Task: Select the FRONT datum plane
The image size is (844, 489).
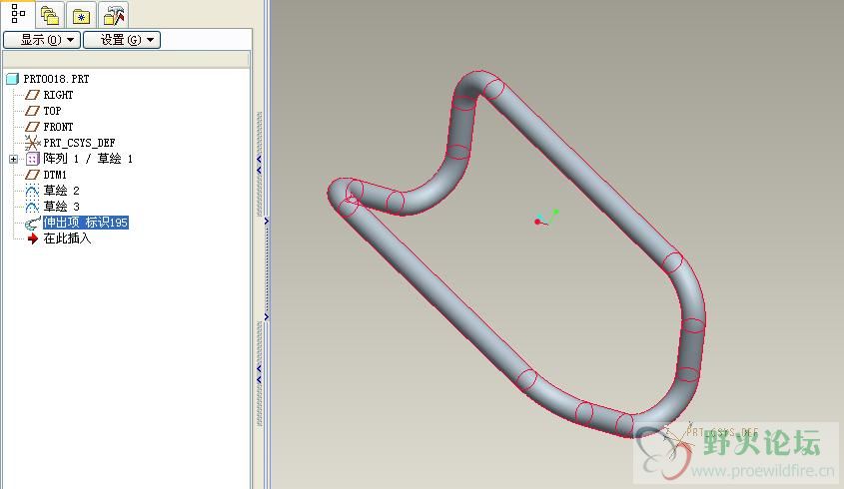Action: (x=58, y=127)
